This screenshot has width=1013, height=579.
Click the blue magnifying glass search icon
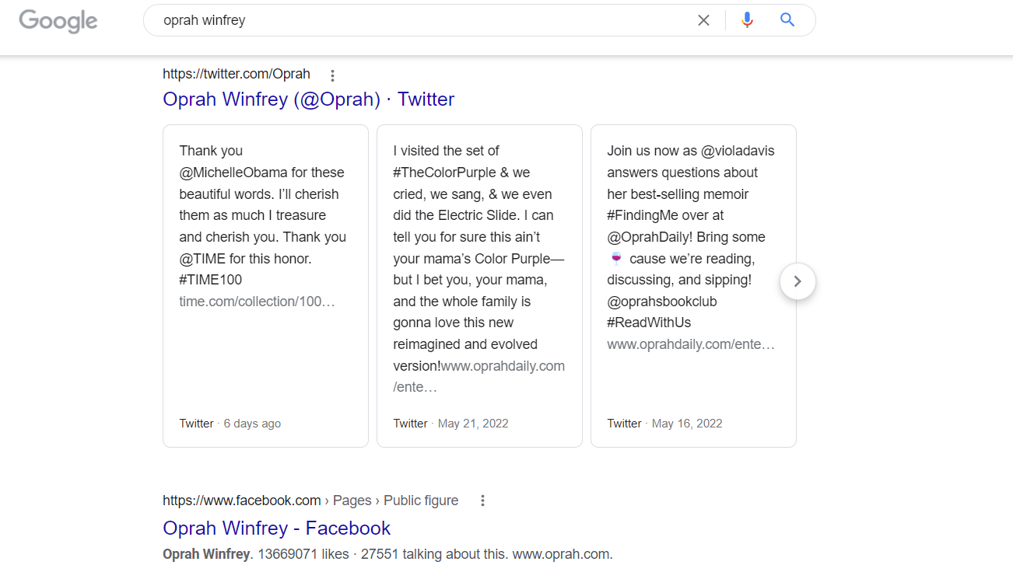(x=787, y=20)
